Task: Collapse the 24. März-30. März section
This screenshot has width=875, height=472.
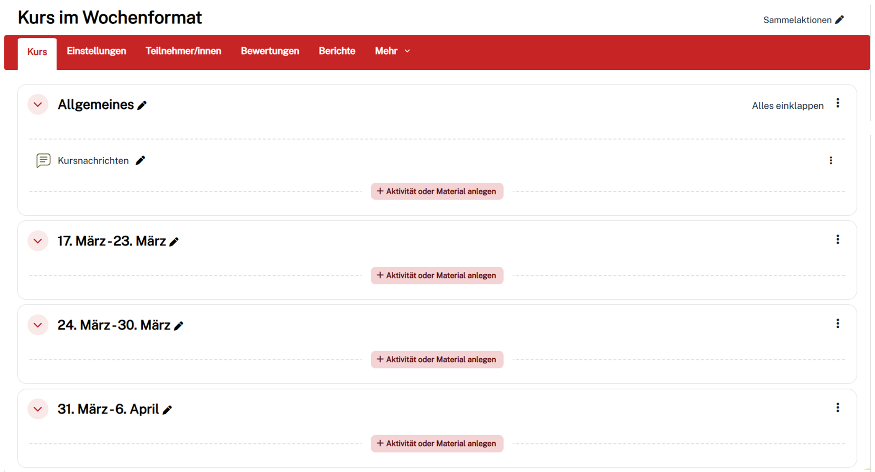Action: [x=38, y=325]
